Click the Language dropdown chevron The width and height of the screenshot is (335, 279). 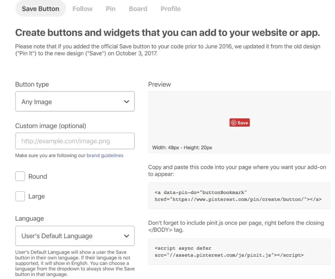coord(127,236)
